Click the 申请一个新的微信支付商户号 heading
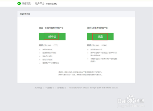Viewport: 153px width, 111px height. (51, 28)
